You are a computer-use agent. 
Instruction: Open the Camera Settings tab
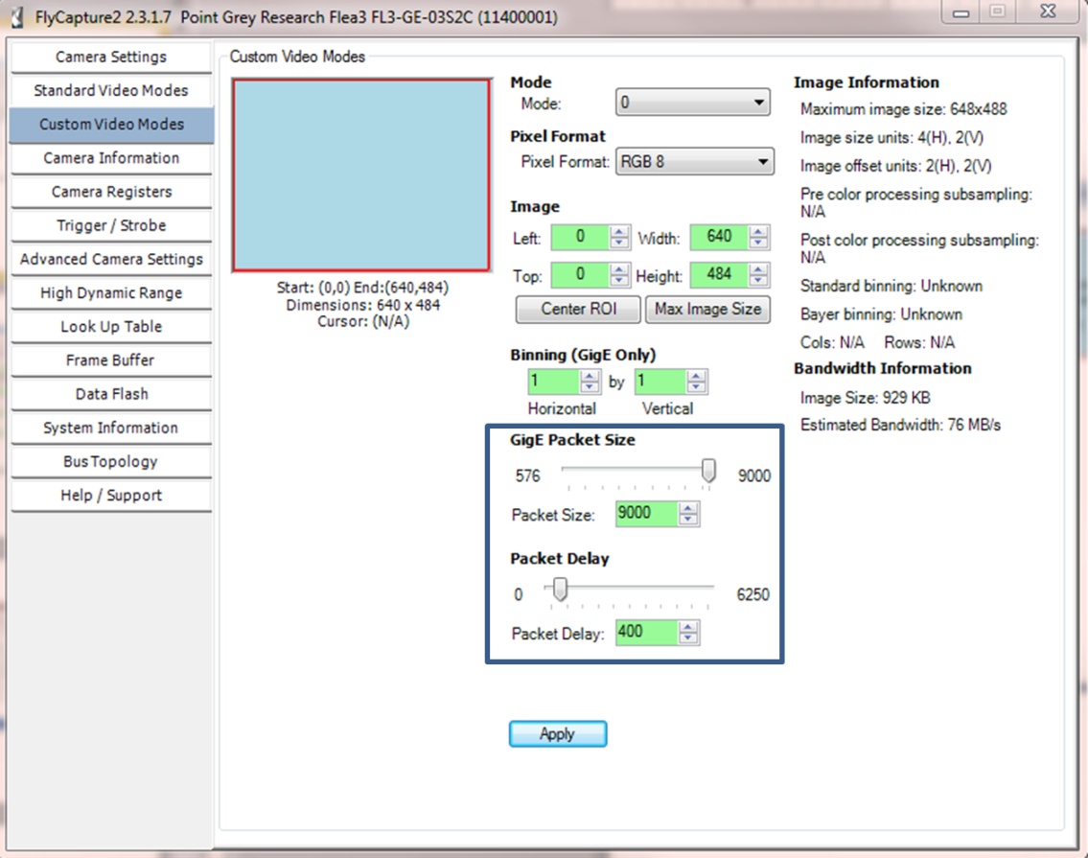(x=111, y=57)
